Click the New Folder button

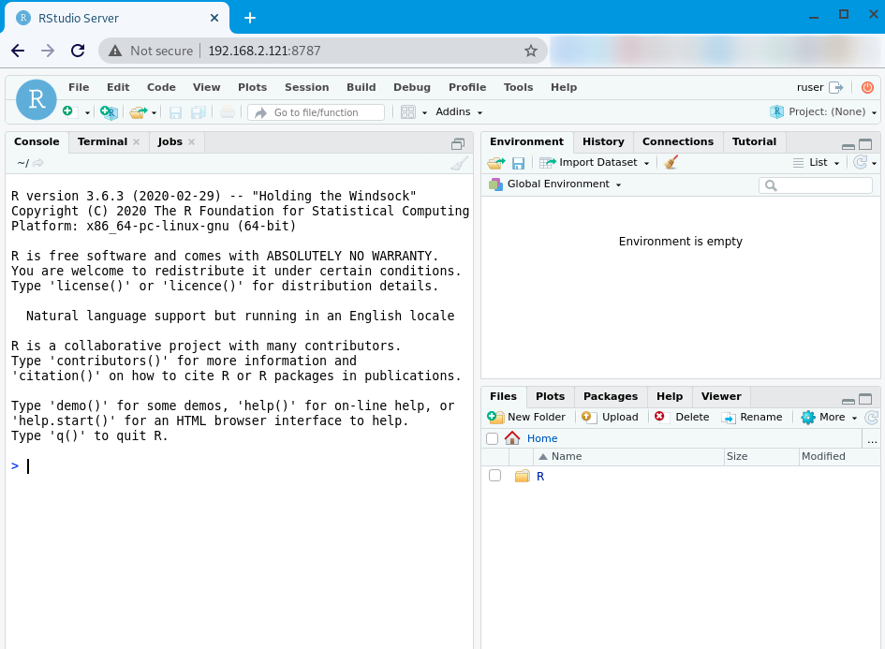click(x=526, y=417)
